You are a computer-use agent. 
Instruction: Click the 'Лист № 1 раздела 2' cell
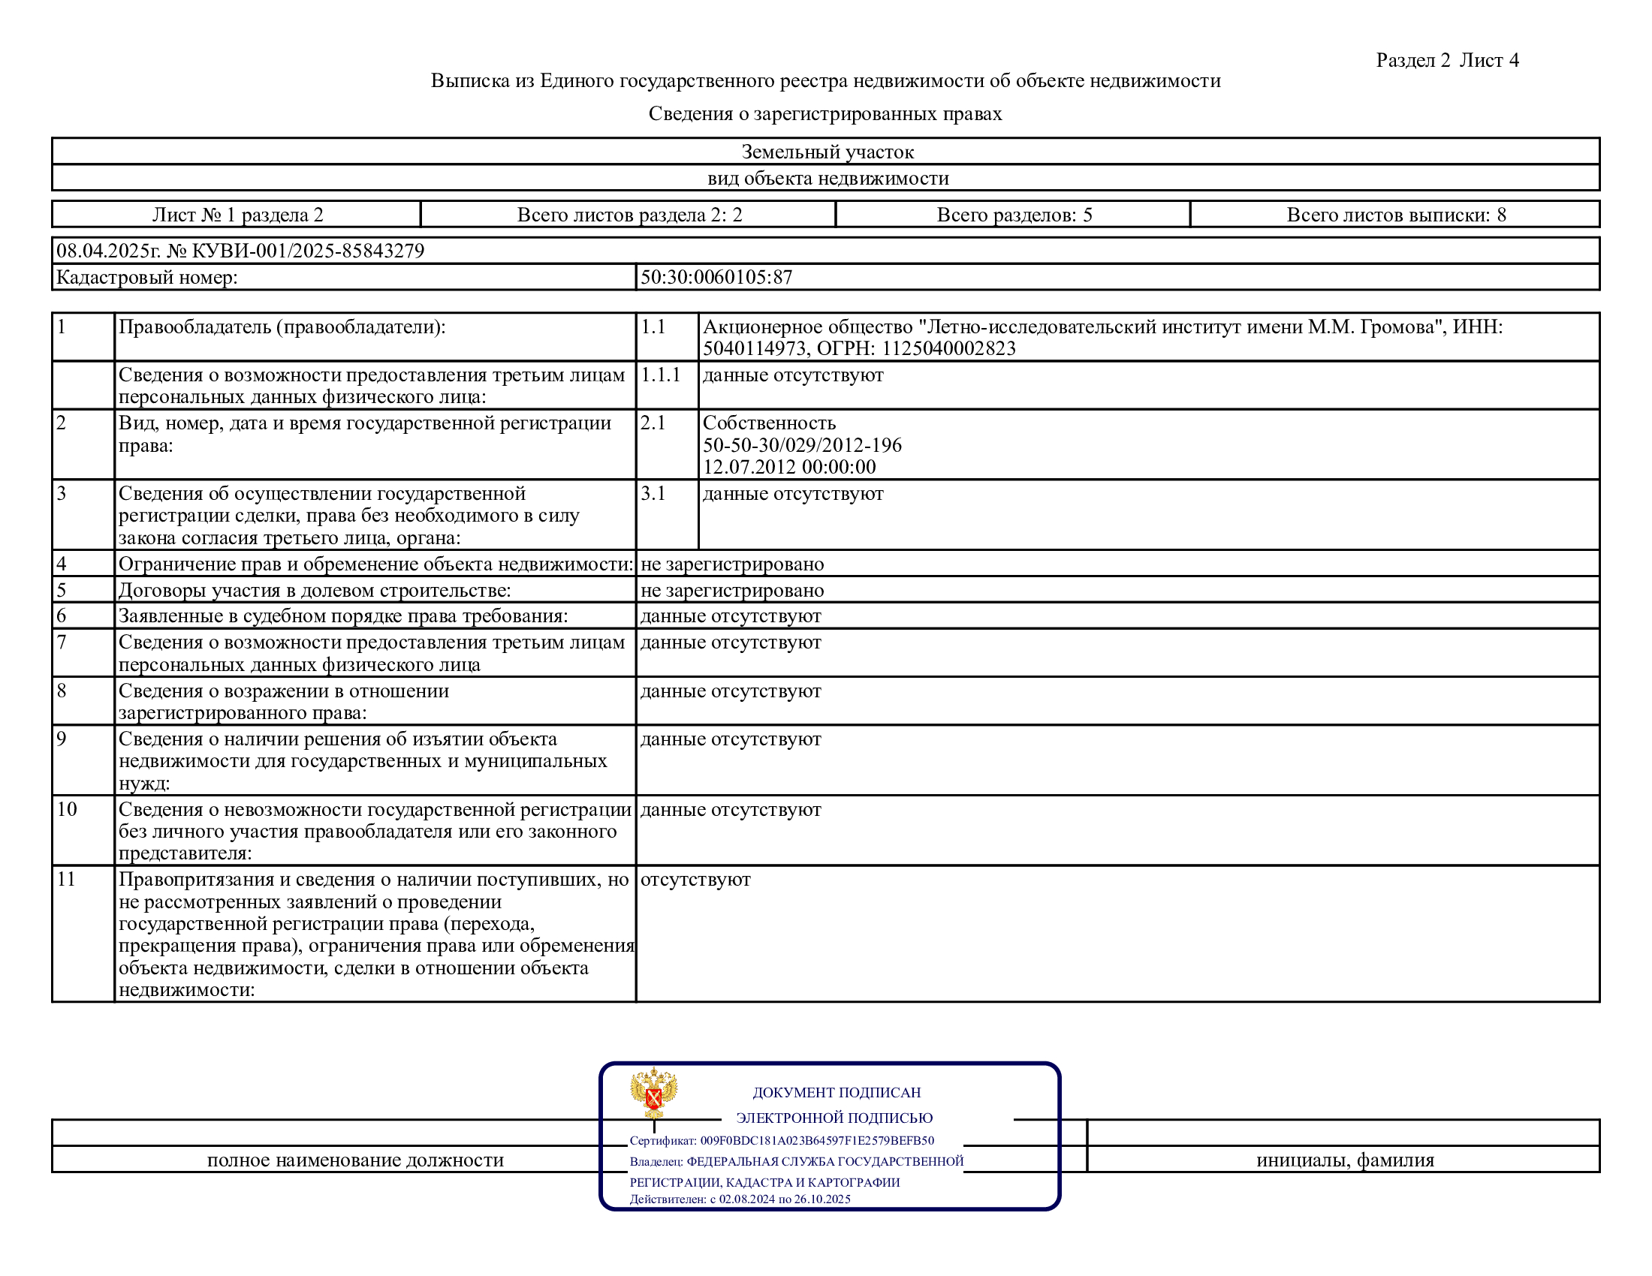tap(237, 215)
